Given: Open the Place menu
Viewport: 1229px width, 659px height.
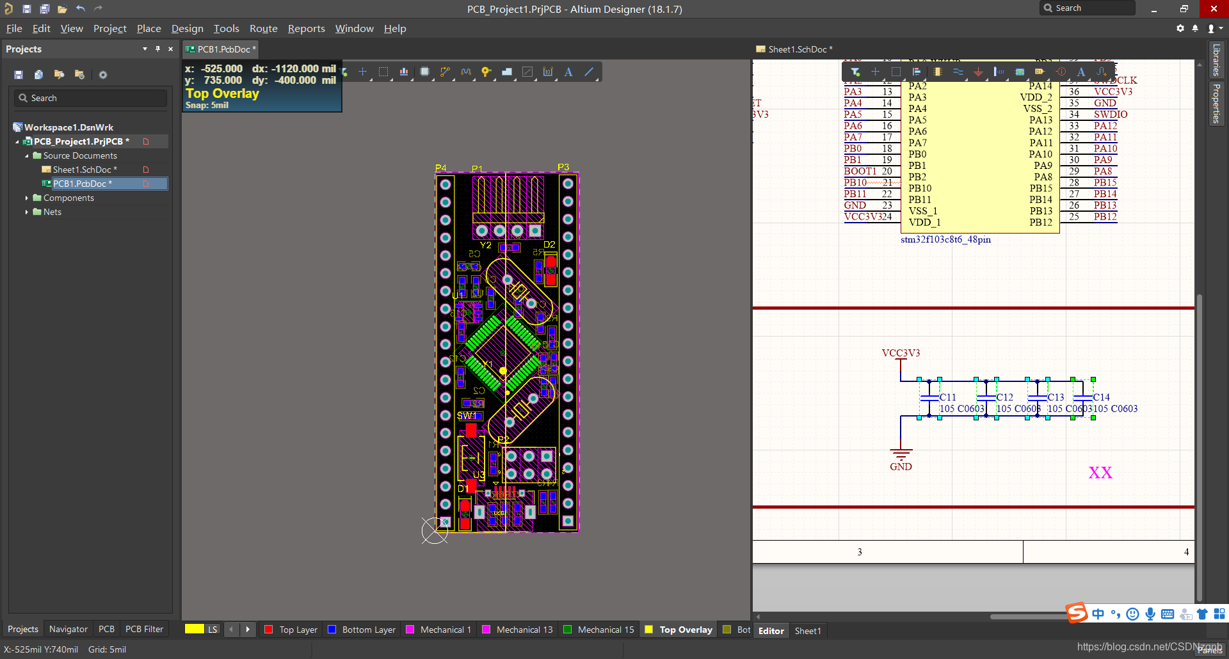Looking at the screenshot, I should pos(149,28).
